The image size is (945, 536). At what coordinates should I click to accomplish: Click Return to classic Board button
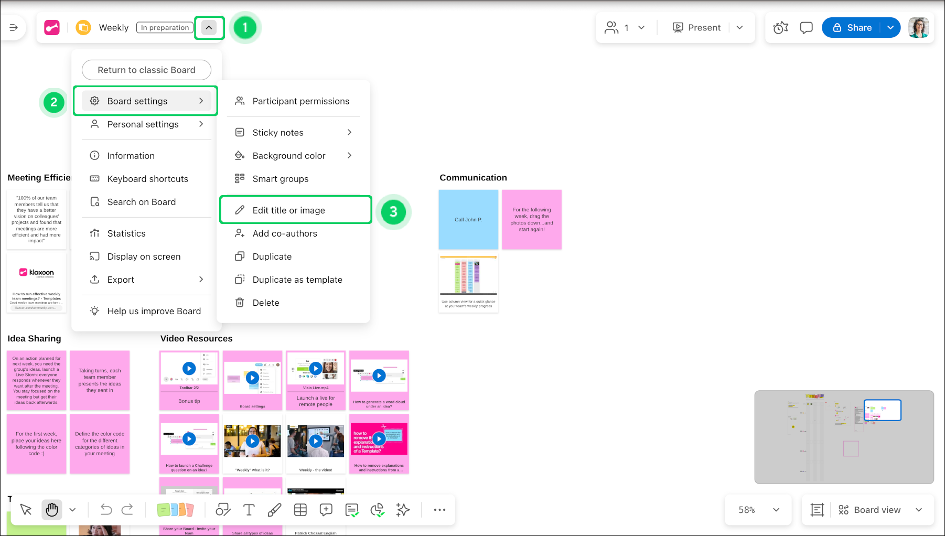click(x=146, y=70)
